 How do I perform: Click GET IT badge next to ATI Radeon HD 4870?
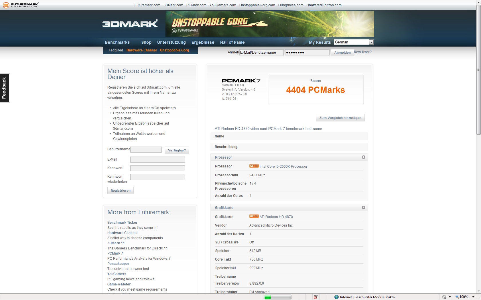point(254,216)
